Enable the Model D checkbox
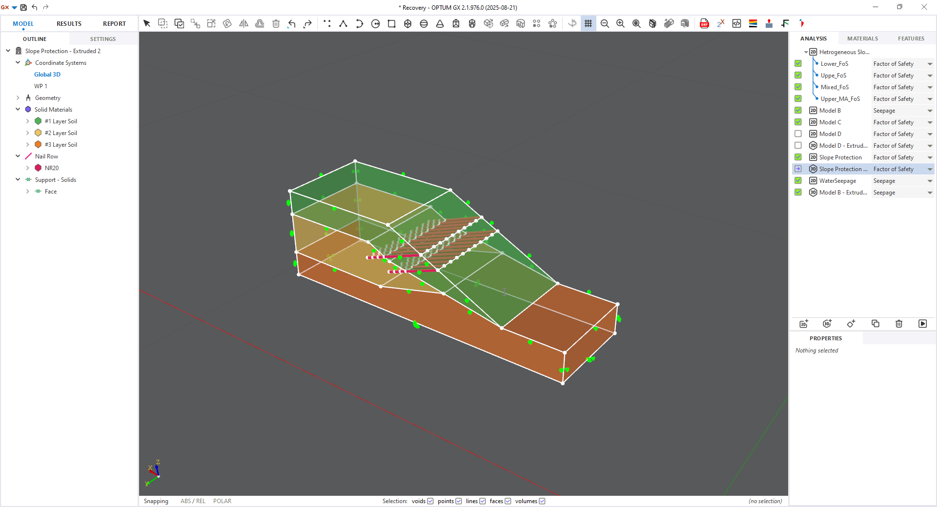Screen dimensions: 937x507 tap(798, 134)
